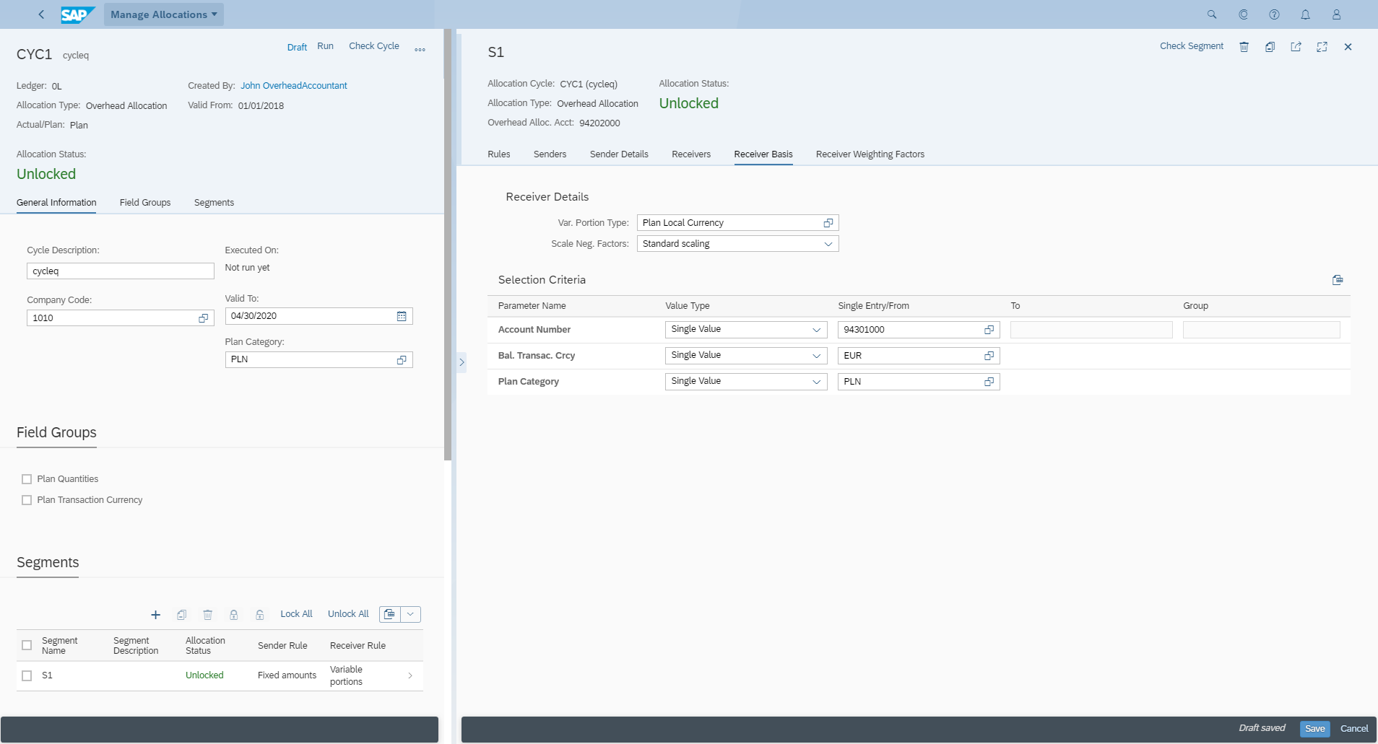Open the notifications bell
1378x744 pixels.
1305,14
